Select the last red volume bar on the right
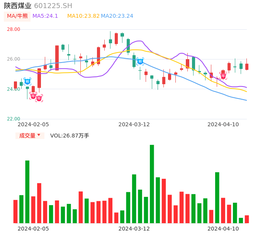The height and width of the screenshot is (234, 265). tap(247, 219)
